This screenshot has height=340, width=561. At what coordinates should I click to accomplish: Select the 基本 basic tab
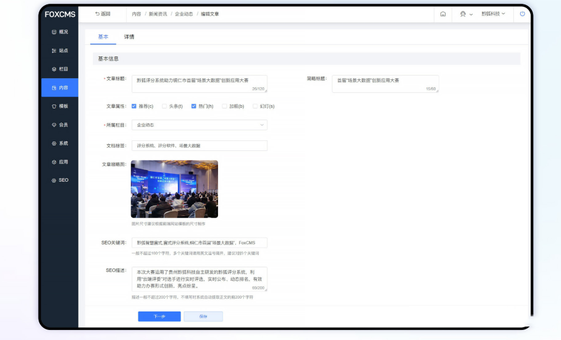pyautogui.click(x=103, y=37)
